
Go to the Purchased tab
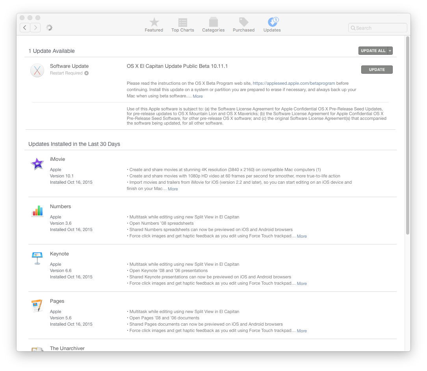click(243, 25)
